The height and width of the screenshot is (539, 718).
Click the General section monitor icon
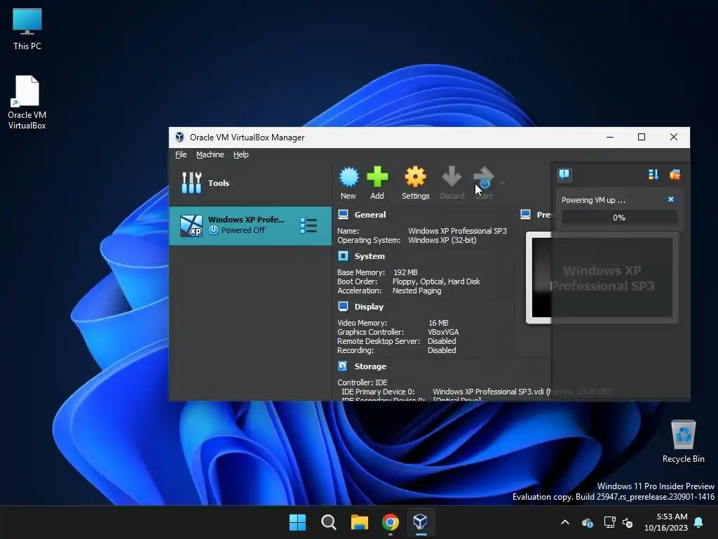click(343, 214)
